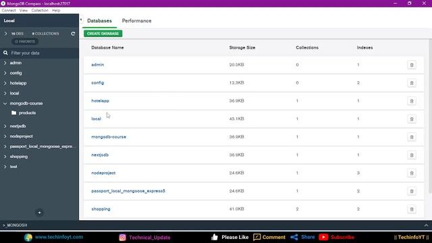
Task: Expand nextjsdb in the sidebar
Action: coord(5,126)
